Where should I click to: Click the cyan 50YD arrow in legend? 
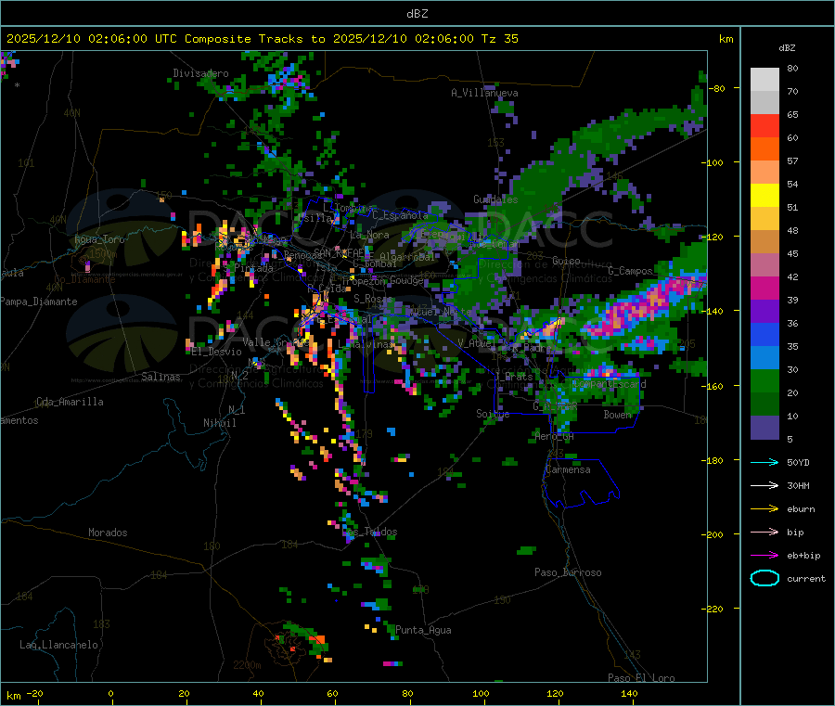764,462
